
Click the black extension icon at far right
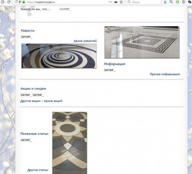coord(190,2)
